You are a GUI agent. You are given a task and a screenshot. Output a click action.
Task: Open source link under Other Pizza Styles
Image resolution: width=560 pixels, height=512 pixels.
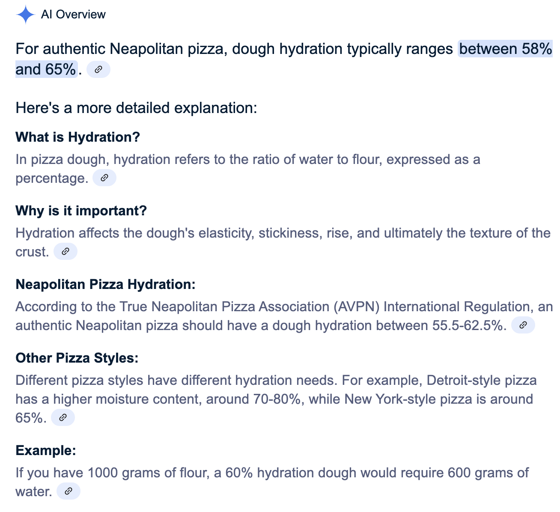(63, 418)
